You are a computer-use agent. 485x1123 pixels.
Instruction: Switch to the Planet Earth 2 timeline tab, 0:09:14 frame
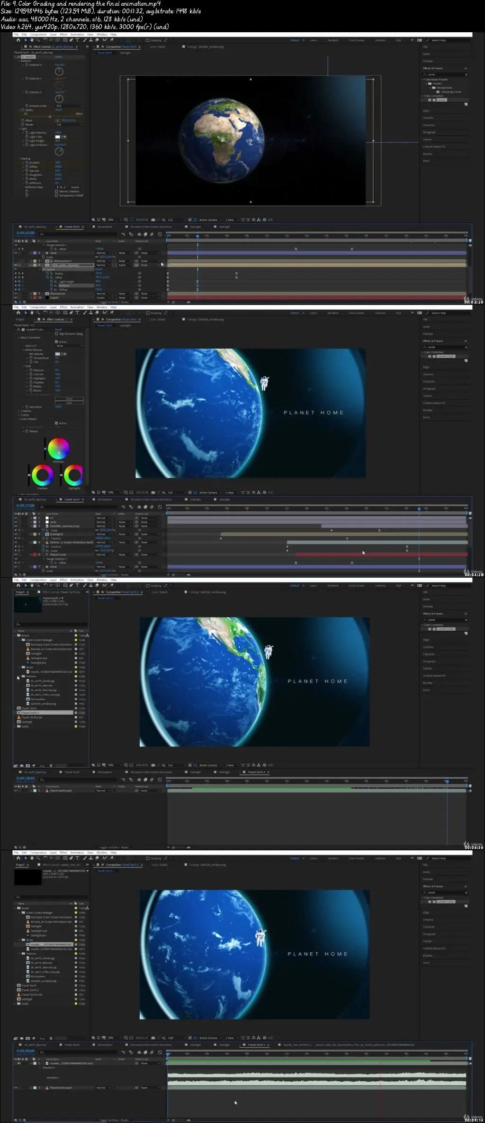point(257,1045)
